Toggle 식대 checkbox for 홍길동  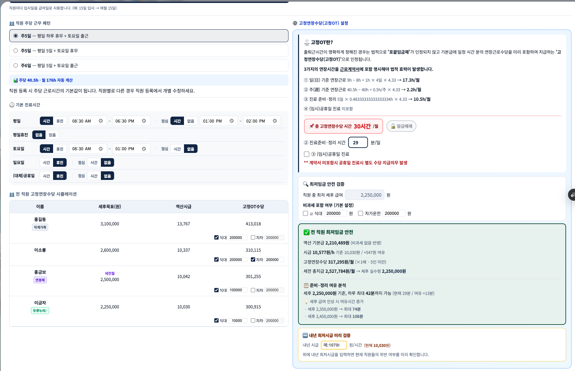click(216, 238)
